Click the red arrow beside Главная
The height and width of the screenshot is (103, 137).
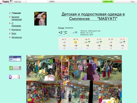pyautogui.click(x=10, y=13)
